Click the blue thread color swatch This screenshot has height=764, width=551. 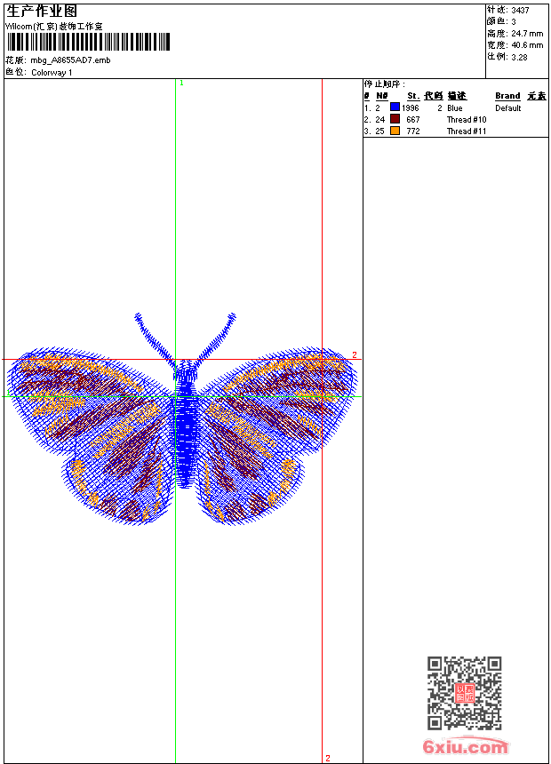pyautogui.click(x=395, y=107)
